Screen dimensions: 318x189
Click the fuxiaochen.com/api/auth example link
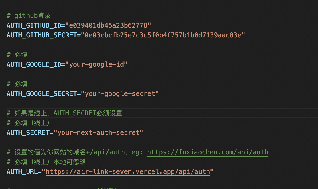(207, 152)
